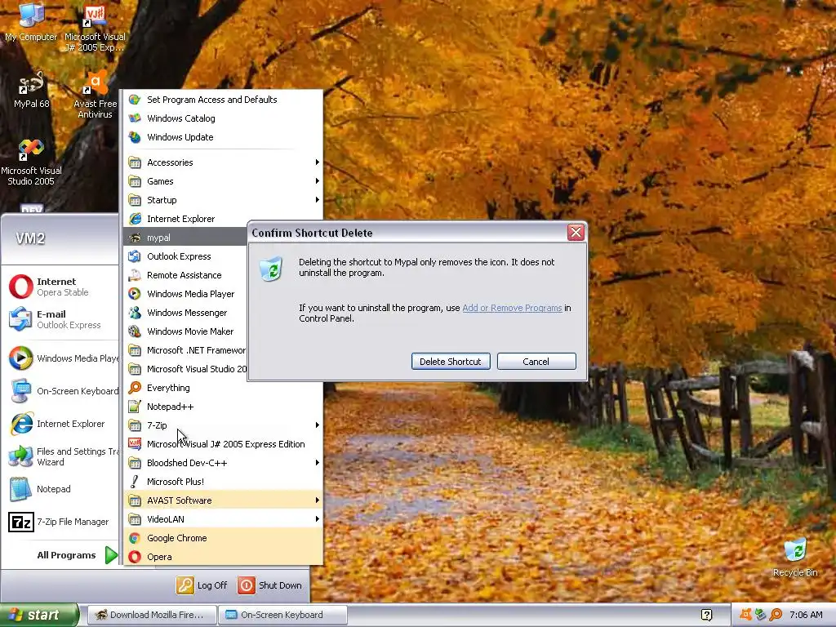Follow Add or Remove Programs link
The height and width of the screenshot is (627, 836).
click(512, 308)
